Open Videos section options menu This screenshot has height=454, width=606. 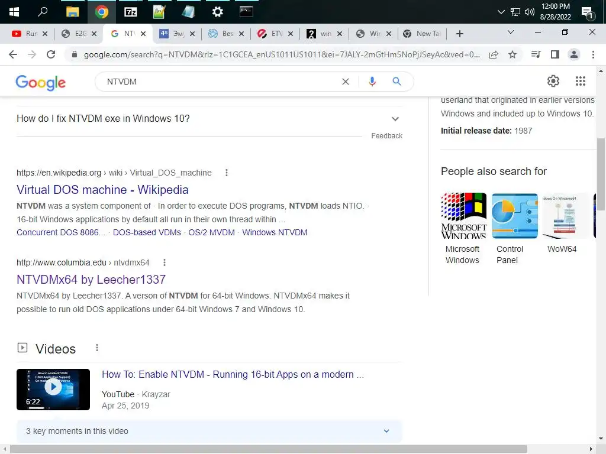click(97, 348)
